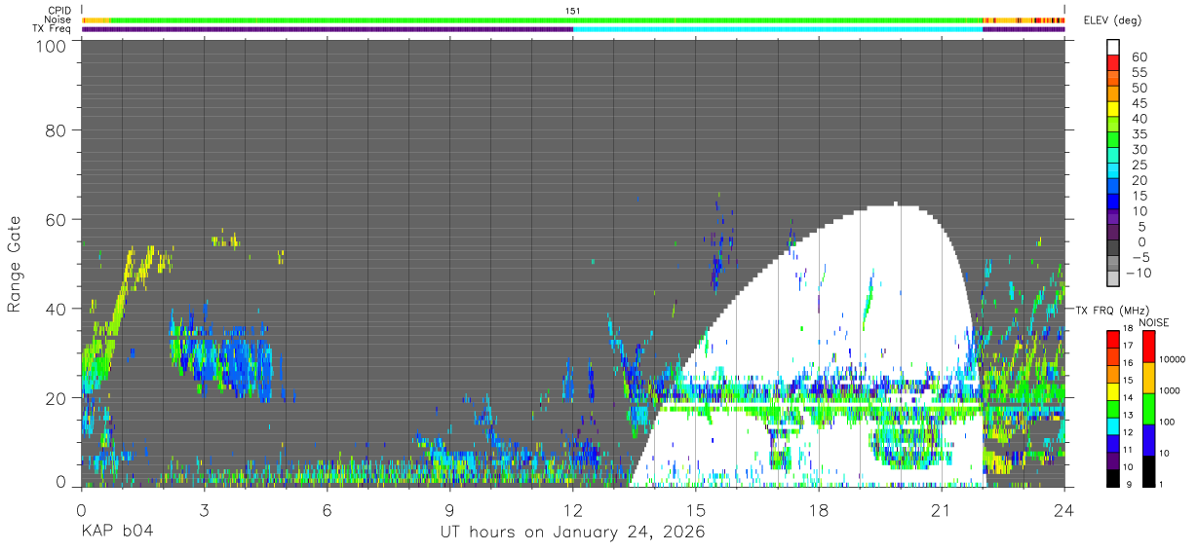The image size is (1197, 552).
Task: Click the red ELEV segment between 60 and 55
Action: point(1113,63)
